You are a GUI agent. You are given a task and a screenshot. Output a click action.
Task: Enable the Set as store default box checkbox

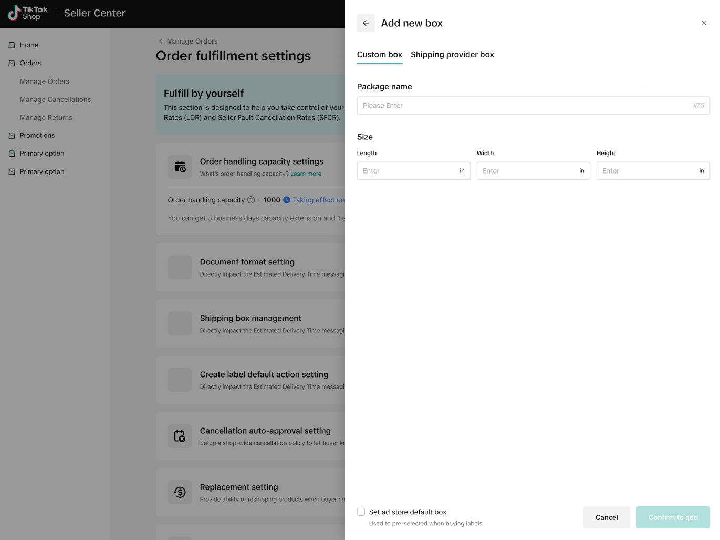click(x=361, y=512)
